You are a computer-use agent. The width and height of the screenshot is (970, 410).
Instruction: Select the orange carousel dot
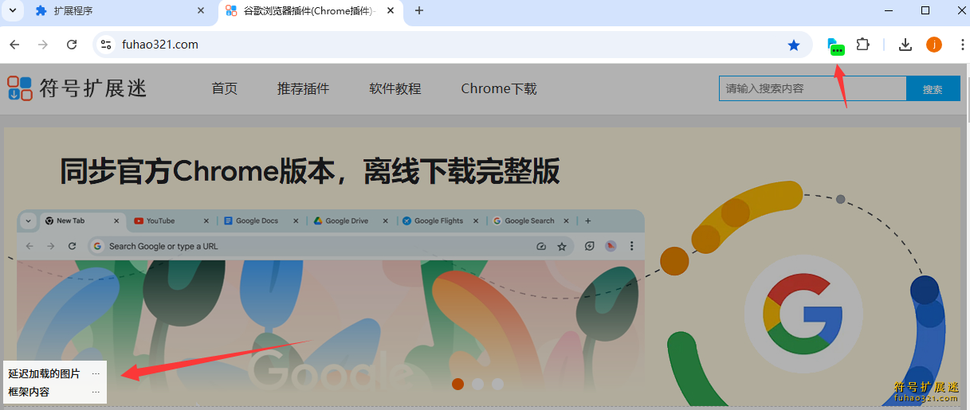click(x=458, y=384)
